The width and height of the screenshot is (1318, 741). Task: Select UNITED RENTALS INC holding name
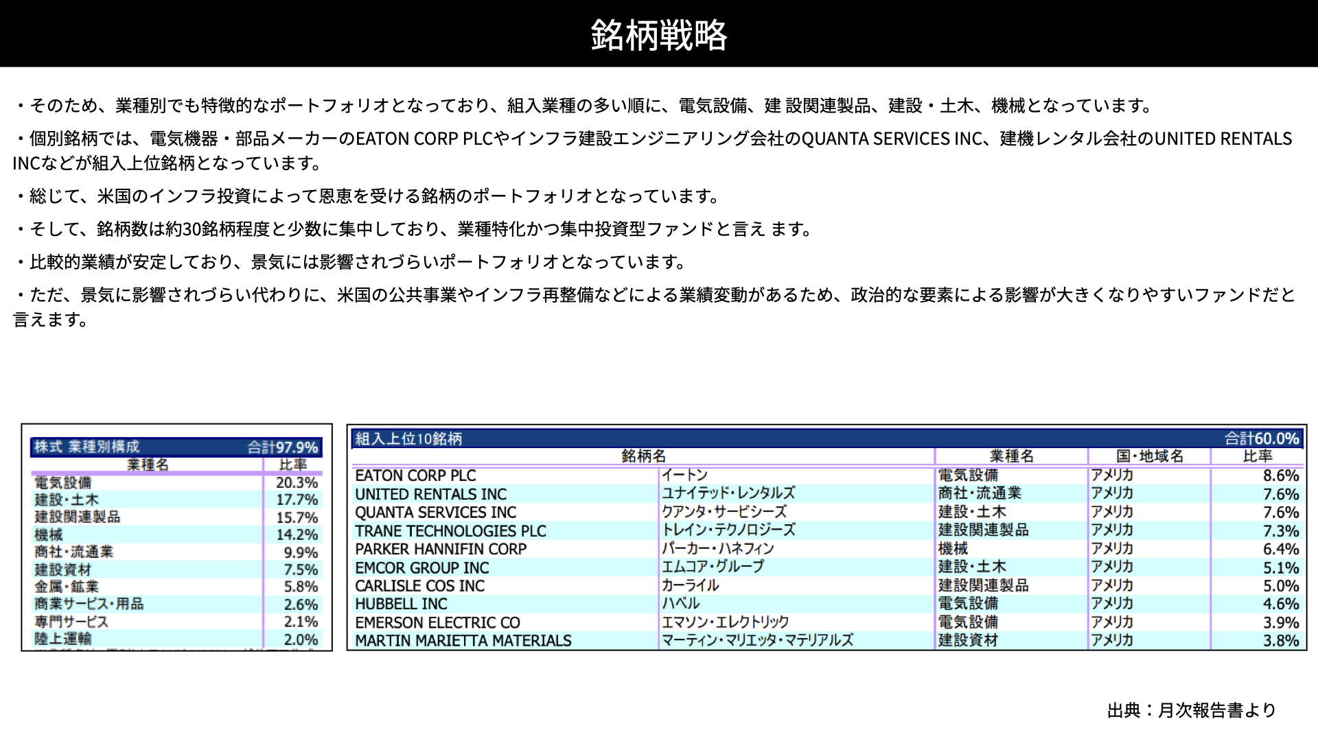[x=430, y=494]
